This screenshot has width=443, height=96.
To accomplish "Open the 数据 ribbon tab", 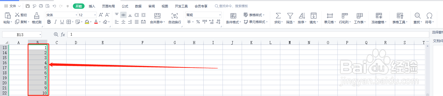I will point(138,6).
